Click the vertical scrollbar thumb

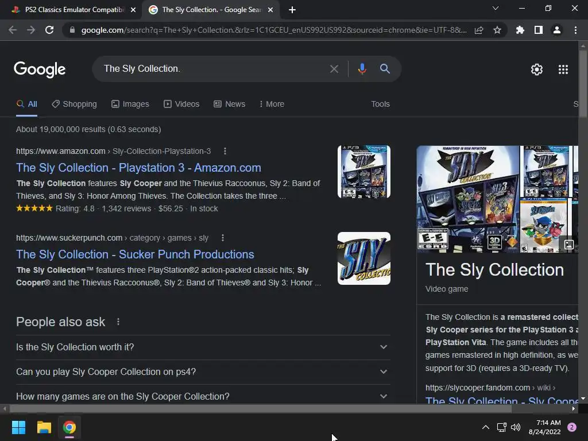click(583, 84)
